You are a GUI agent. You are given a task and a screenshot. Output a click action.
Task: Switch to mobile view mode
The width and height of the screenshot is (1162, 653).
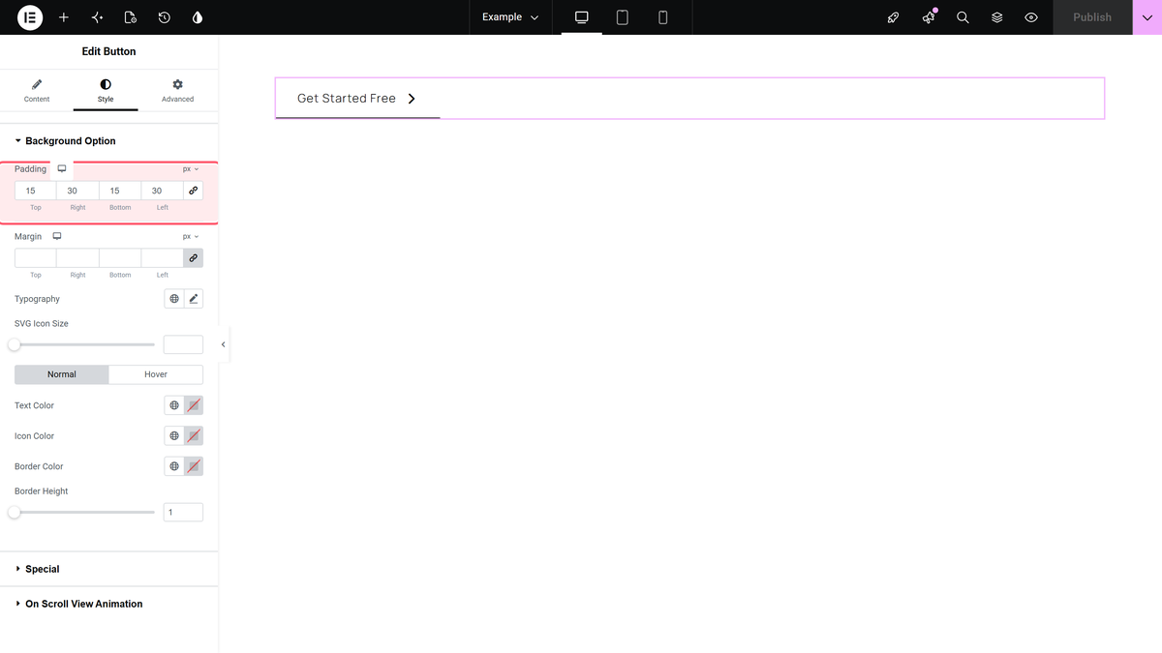pos(663,17)
